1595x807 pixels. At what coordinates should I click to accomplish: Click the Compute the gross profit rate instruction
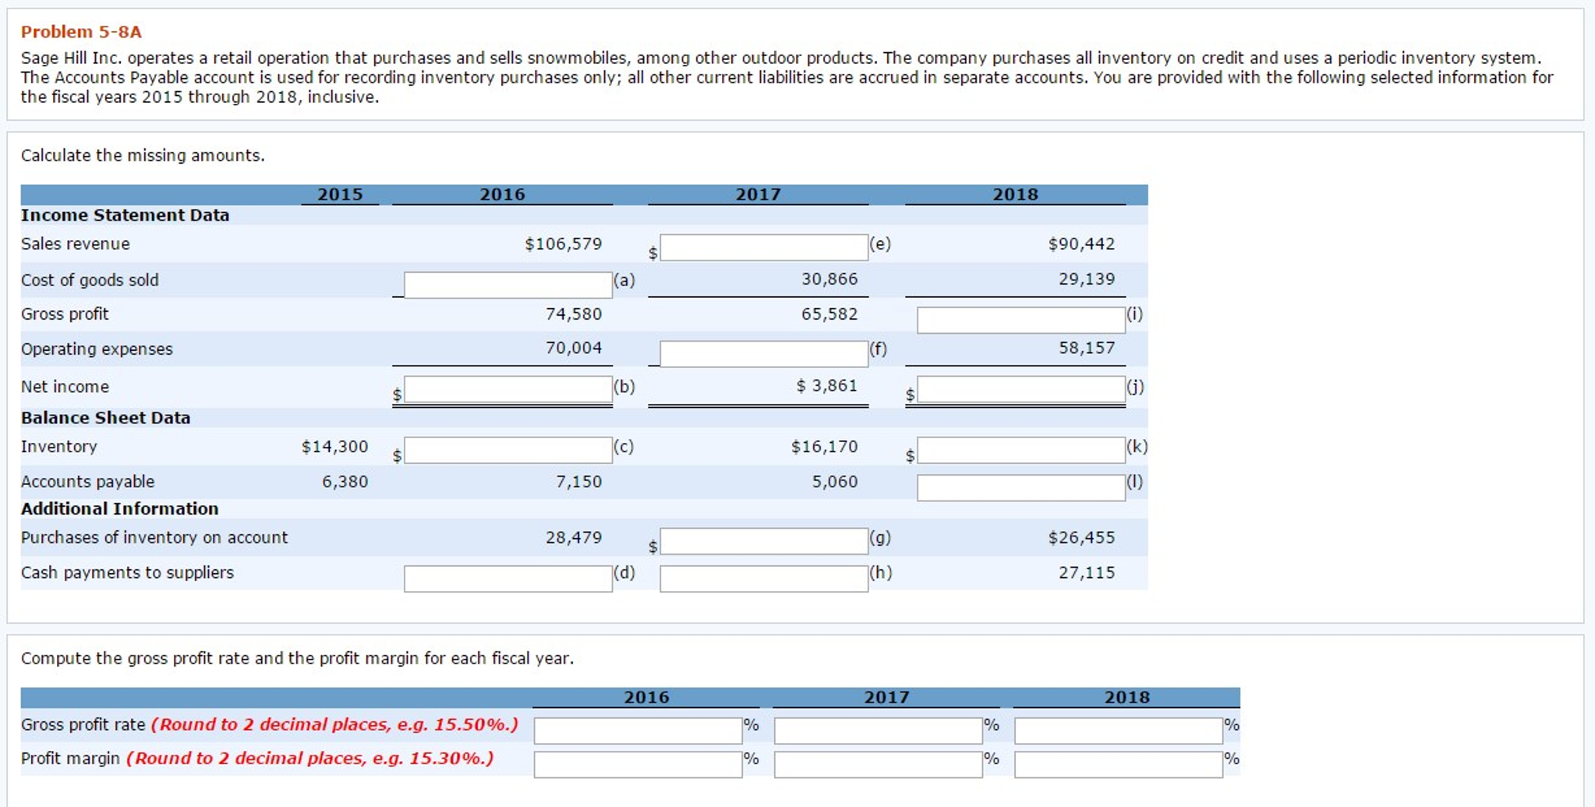click(297, 658)
